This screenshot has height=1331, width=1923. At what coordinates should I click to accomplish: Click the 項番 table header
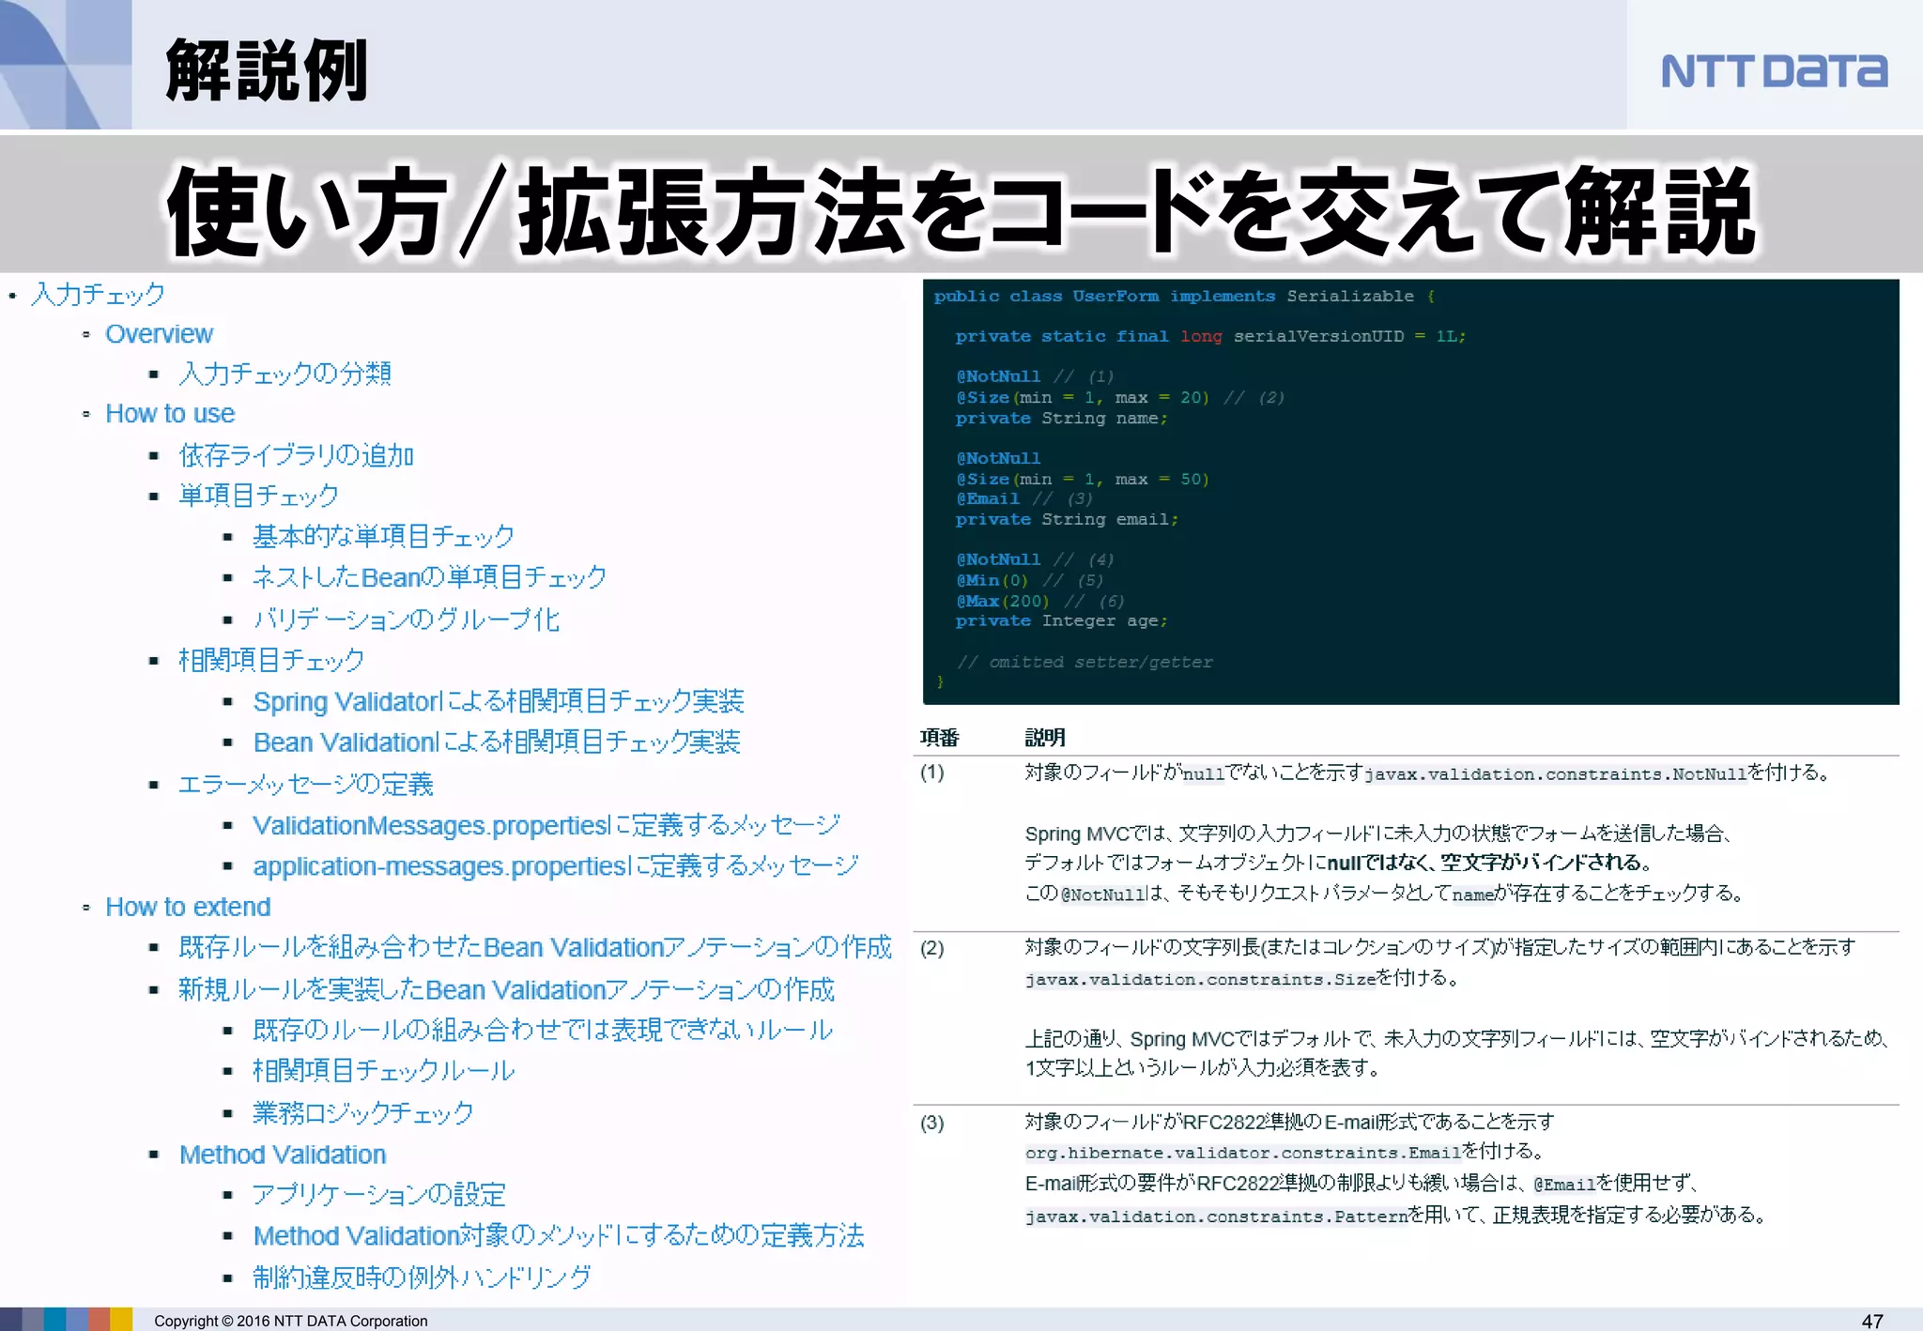939,738
